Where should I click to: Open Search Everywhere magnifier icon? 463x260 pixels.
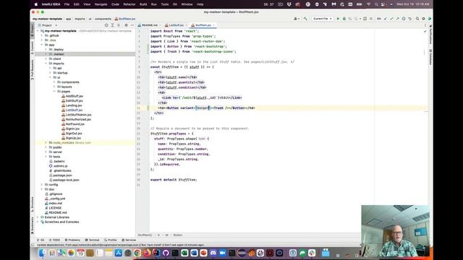point(417,19)
